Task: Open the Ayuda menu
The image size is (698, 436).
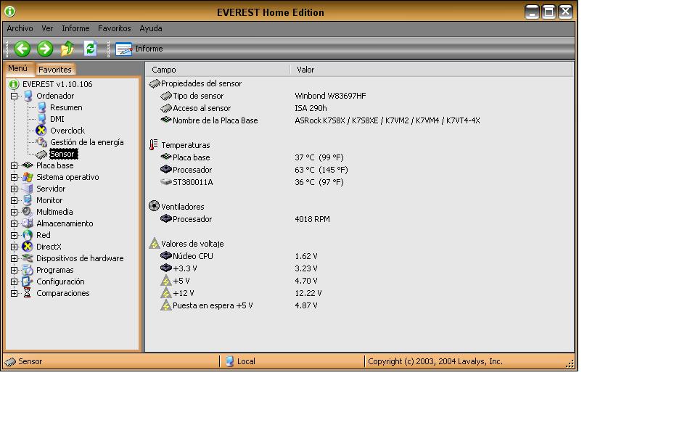Action: pyautogui.click(x=150, y=28)
